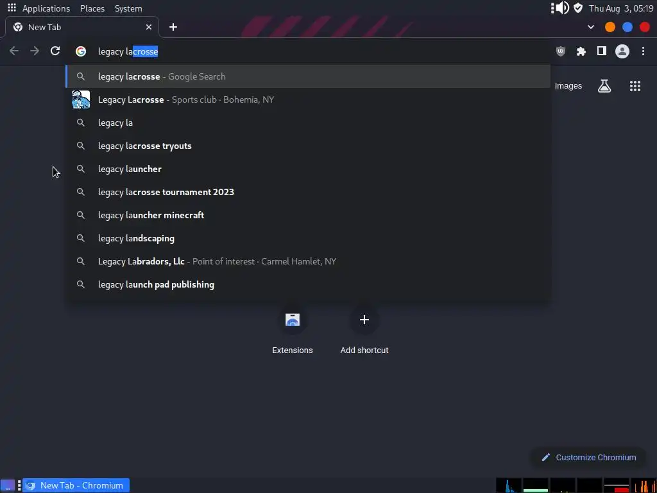Toggle the side panel icon
Image resolution: width=657 pixels, height=493 pixels.
pos(602,51)
